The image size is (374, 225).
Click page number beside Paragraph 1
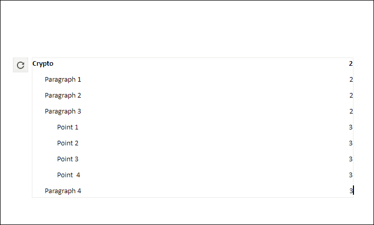[351, 80]
